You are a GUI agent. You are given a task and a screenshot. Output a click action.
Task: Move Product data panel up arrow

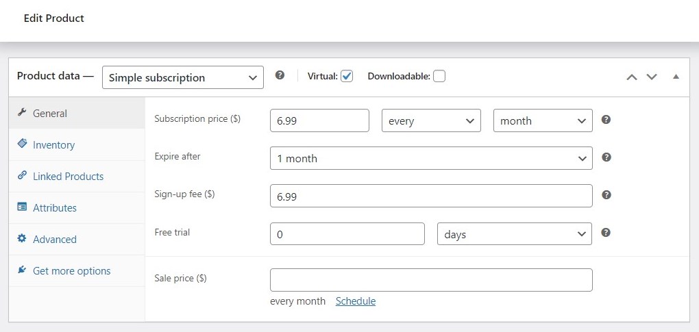[631, 77]
